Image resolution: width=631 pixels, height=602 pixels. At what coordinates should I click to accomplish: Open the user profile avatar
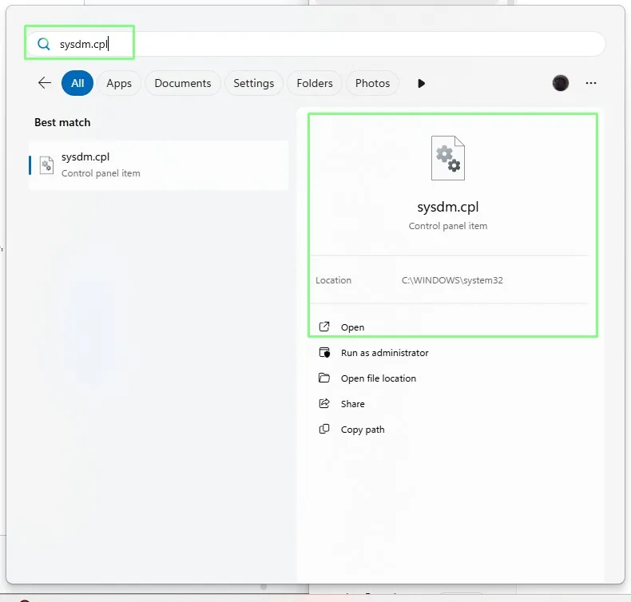[560, 83]
